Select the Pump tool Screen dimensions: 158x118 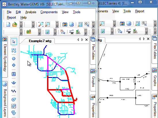(14, 99)
